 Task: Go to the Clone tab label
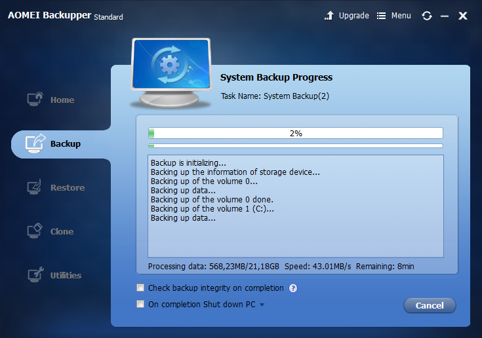click(x=62, y=231)
